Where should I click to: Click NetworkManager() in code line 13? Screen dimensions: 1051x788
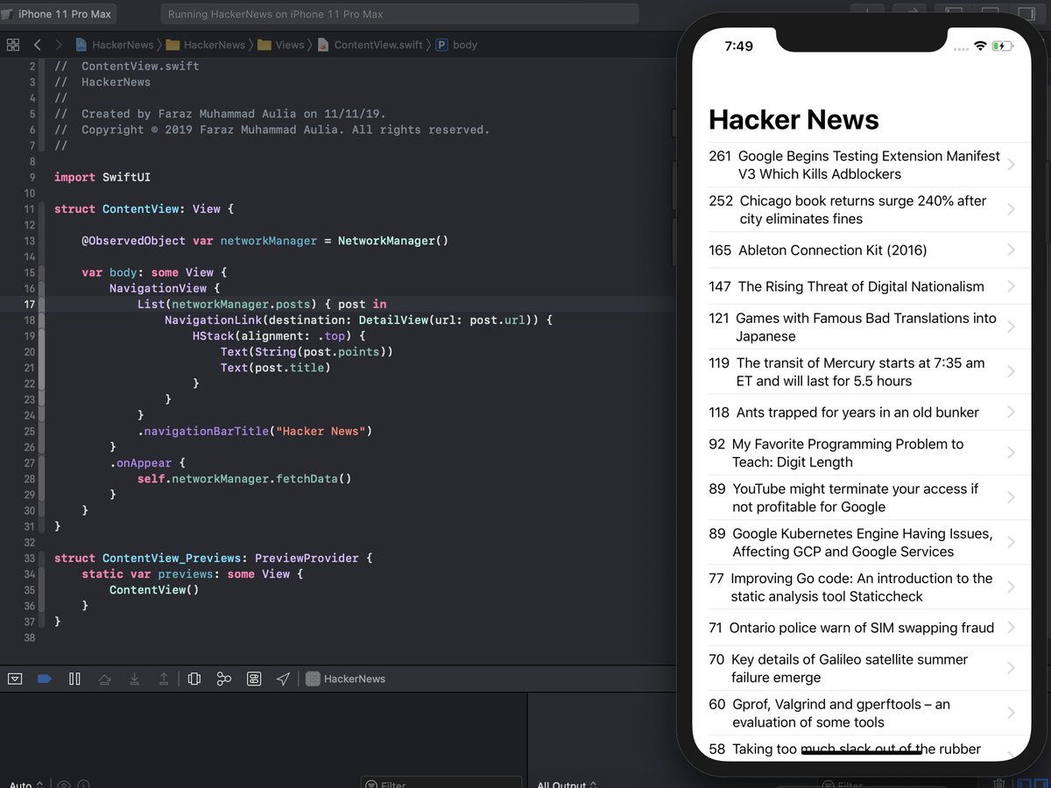393,241
